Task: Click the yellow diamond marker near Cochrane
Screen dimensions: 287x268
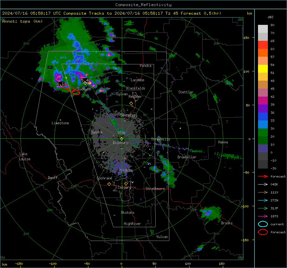Action: pyautogui.click(x=109, y=184)
